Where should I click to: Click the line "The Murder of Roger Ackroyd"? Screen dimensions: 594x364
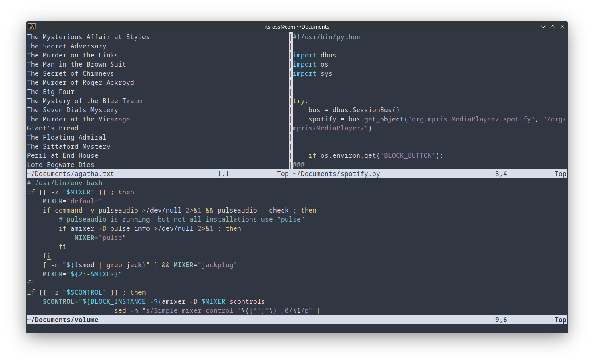(80, 82)
